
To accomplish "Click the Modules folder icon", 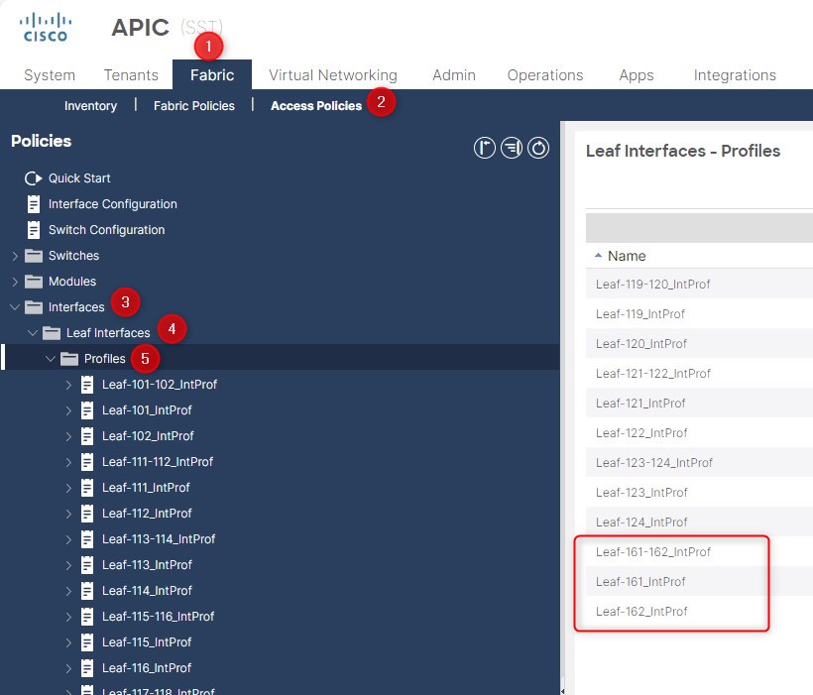I will (33, 282).
